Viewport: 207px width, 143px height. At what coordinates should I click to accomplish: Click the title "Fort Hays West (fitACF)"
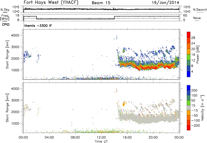[x=51, y=2]
